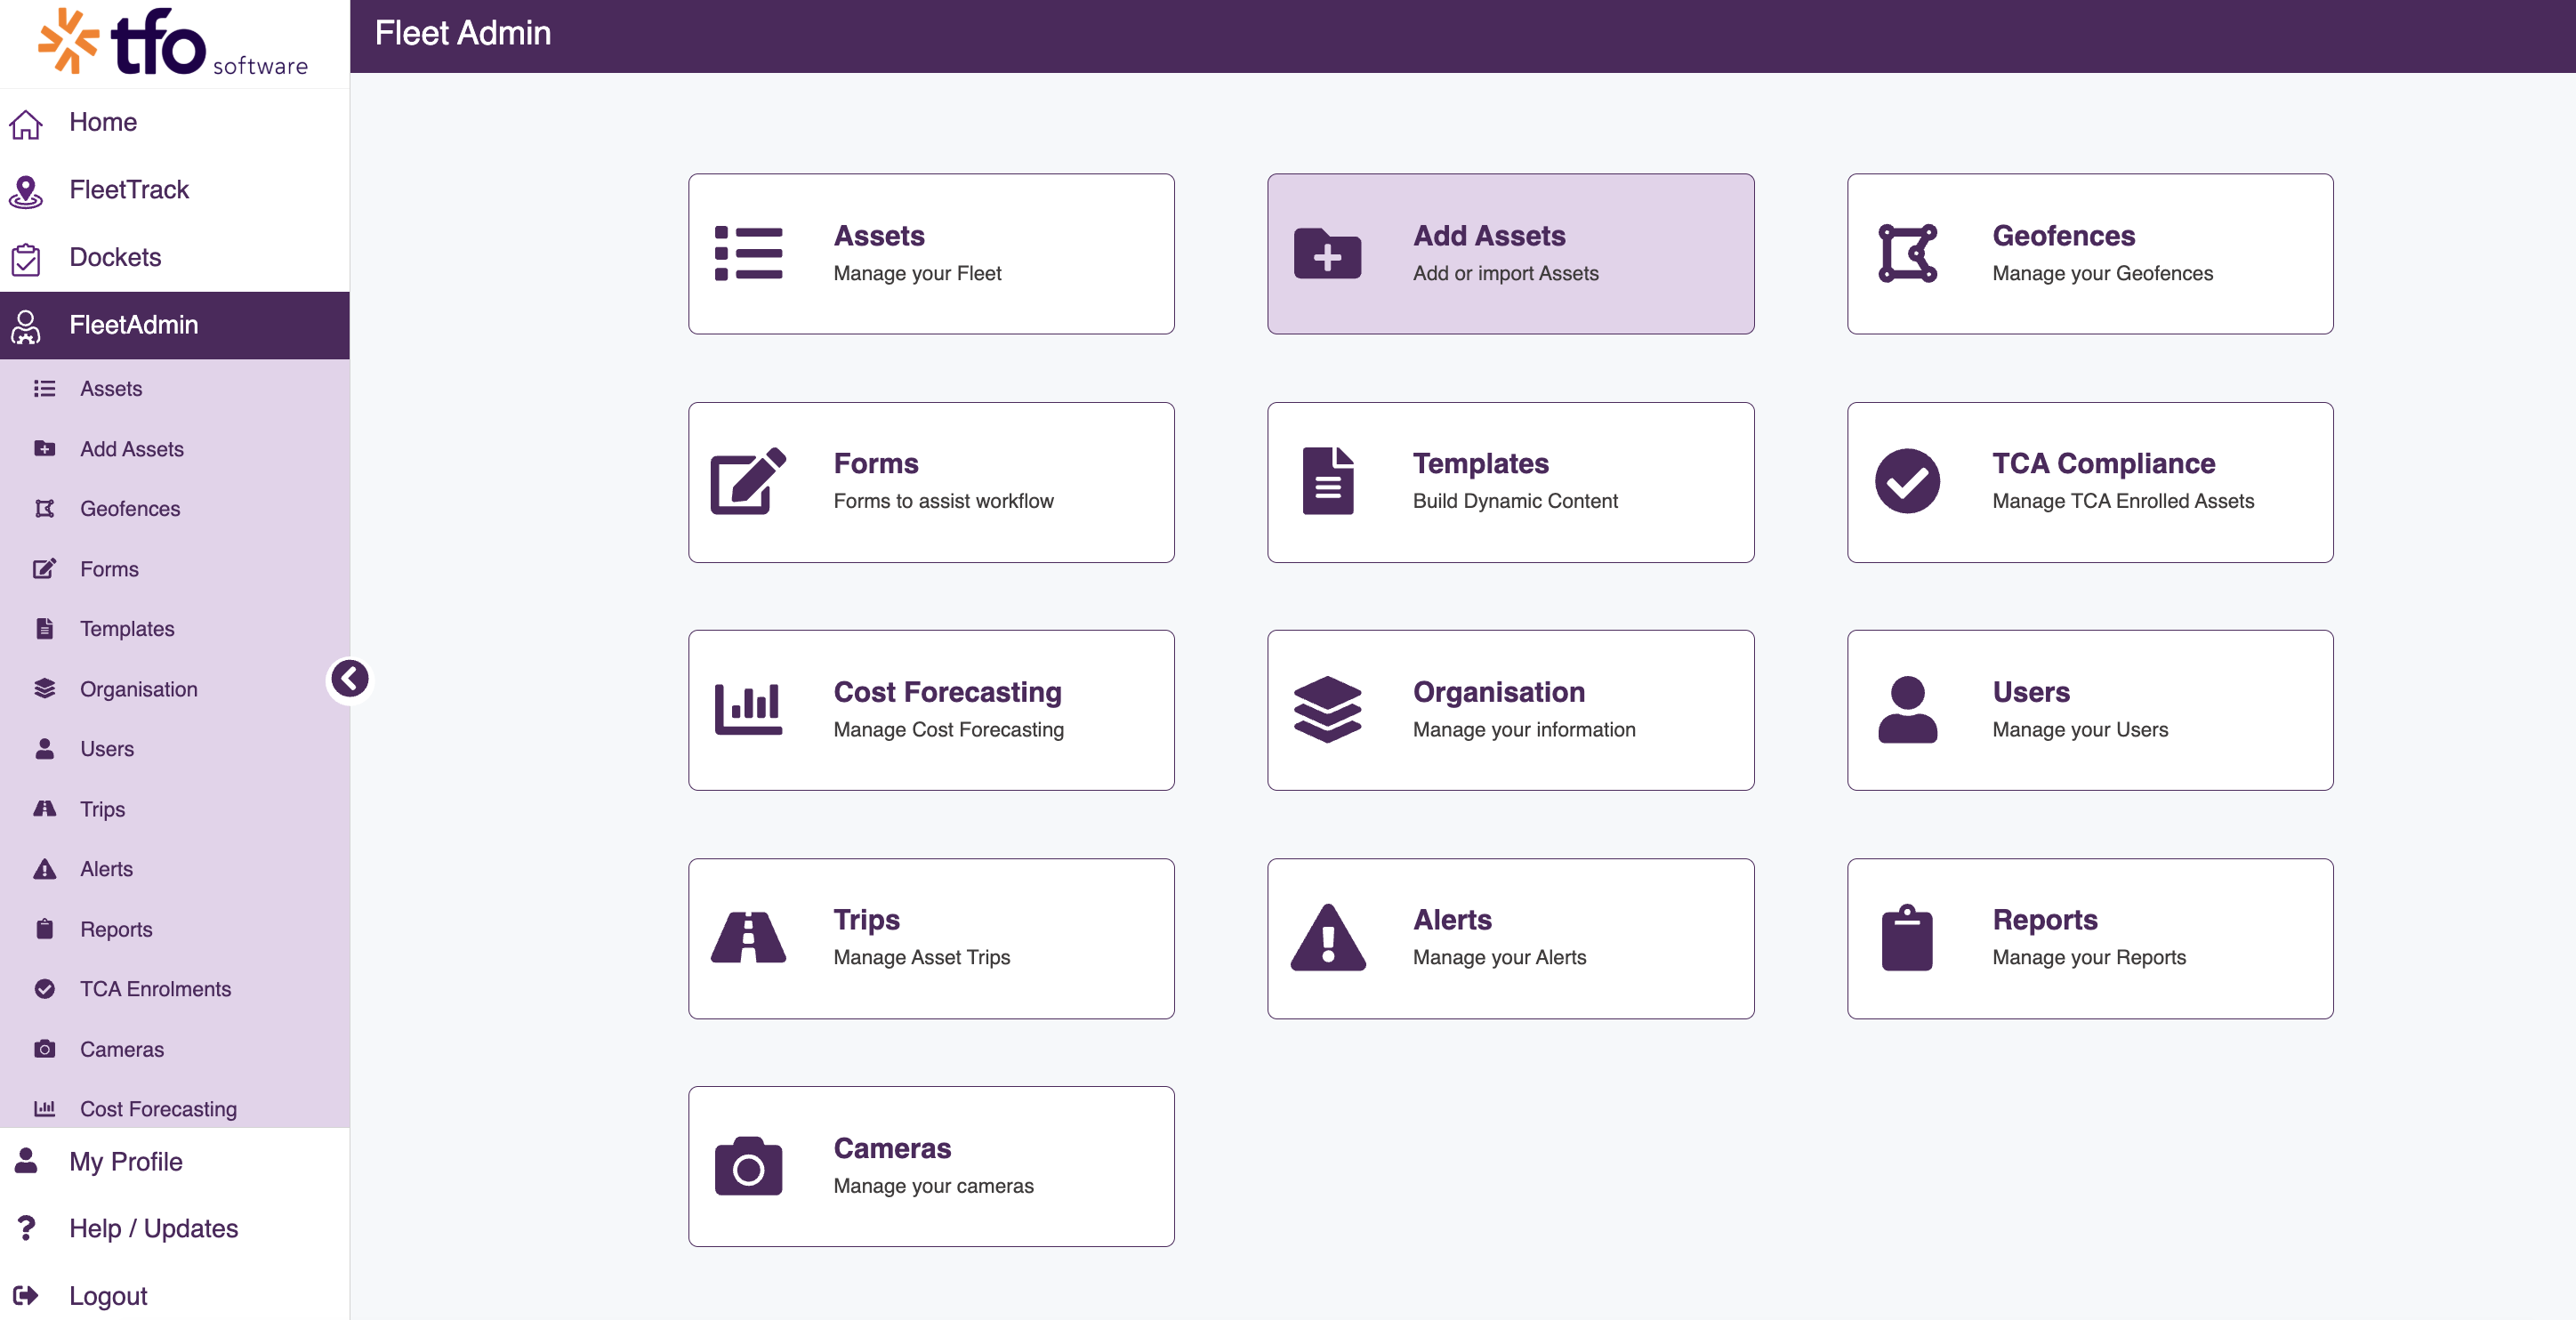Go to Trips in the FleetAdmin submenu
The height and width of the screenshot is (1320, 2576).
coord(175,809)
